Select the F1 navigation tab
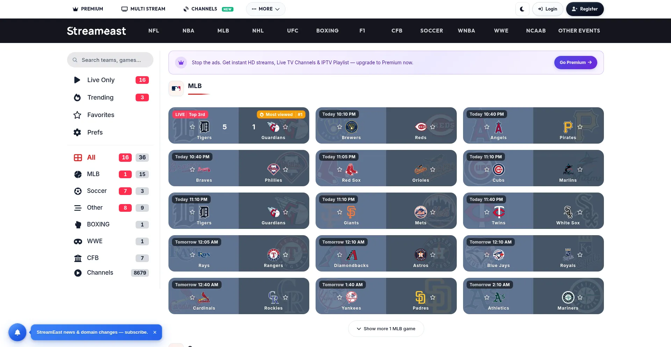 [x=362, y=31]
